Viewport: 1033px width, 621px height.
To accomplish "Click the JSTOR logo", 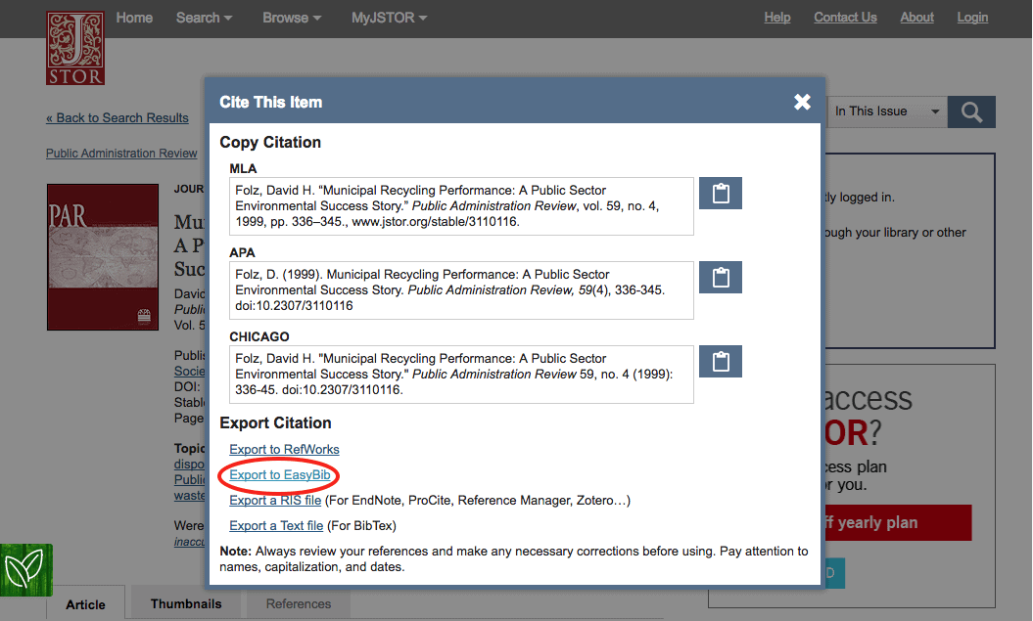I will click(x=74, y=48).
